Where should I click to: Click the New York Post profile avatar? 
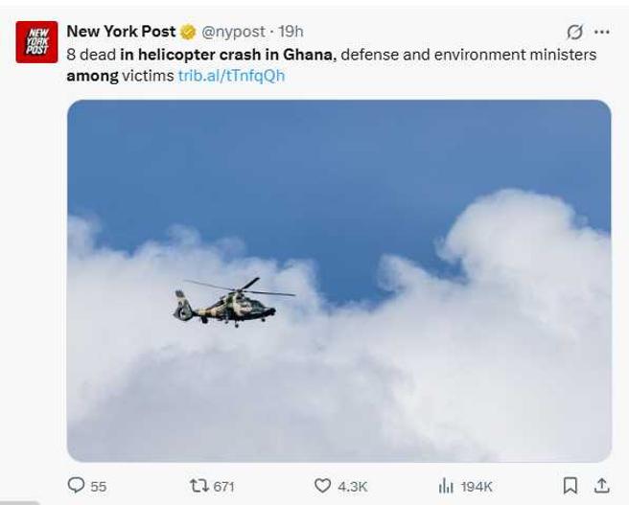[35, 45]
